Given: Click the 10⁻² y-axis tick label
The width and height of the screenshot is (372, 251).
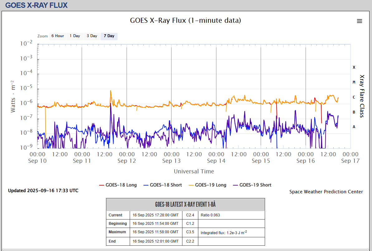Looking at the screenshot, I should [x=26, y=43].
